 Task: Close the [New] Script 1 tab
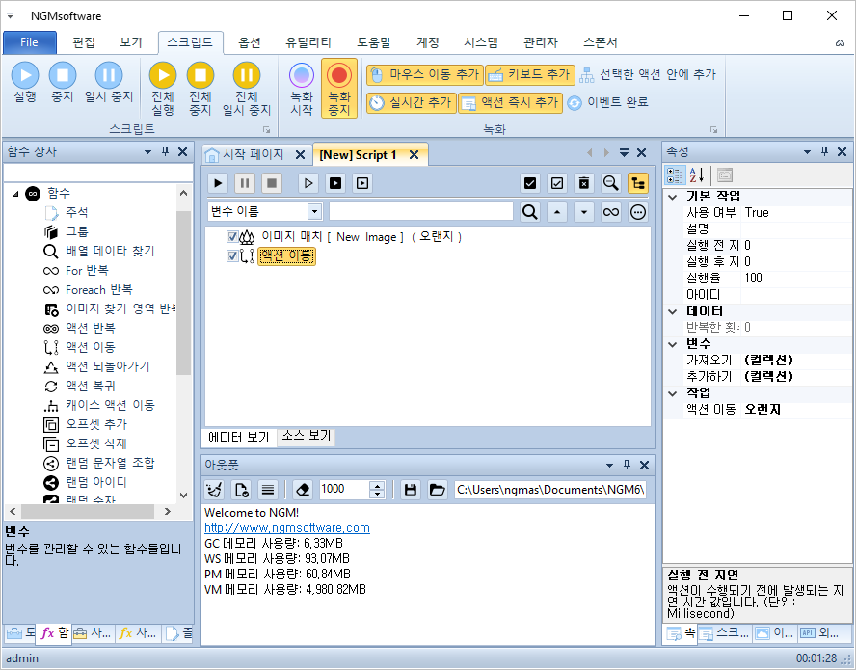click(415, 155)
